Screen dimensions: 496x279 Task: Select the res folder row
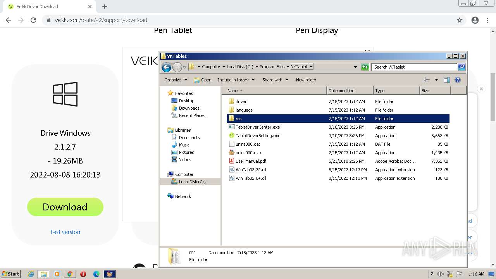tap(338, 119)
